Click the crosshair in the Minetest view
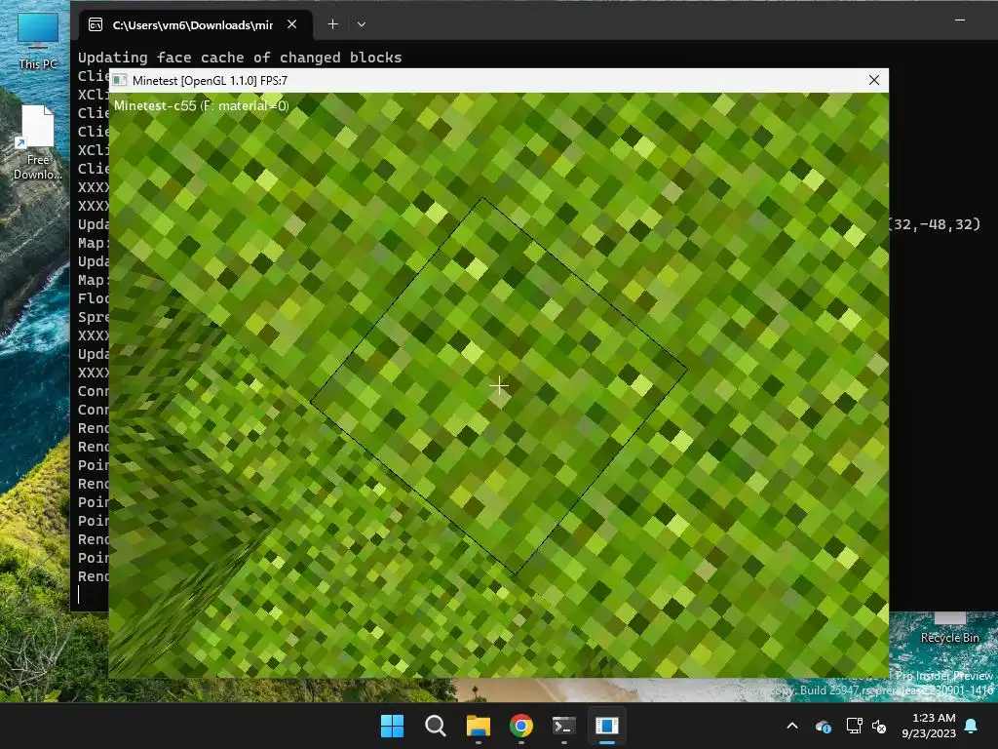 [499, 385]
